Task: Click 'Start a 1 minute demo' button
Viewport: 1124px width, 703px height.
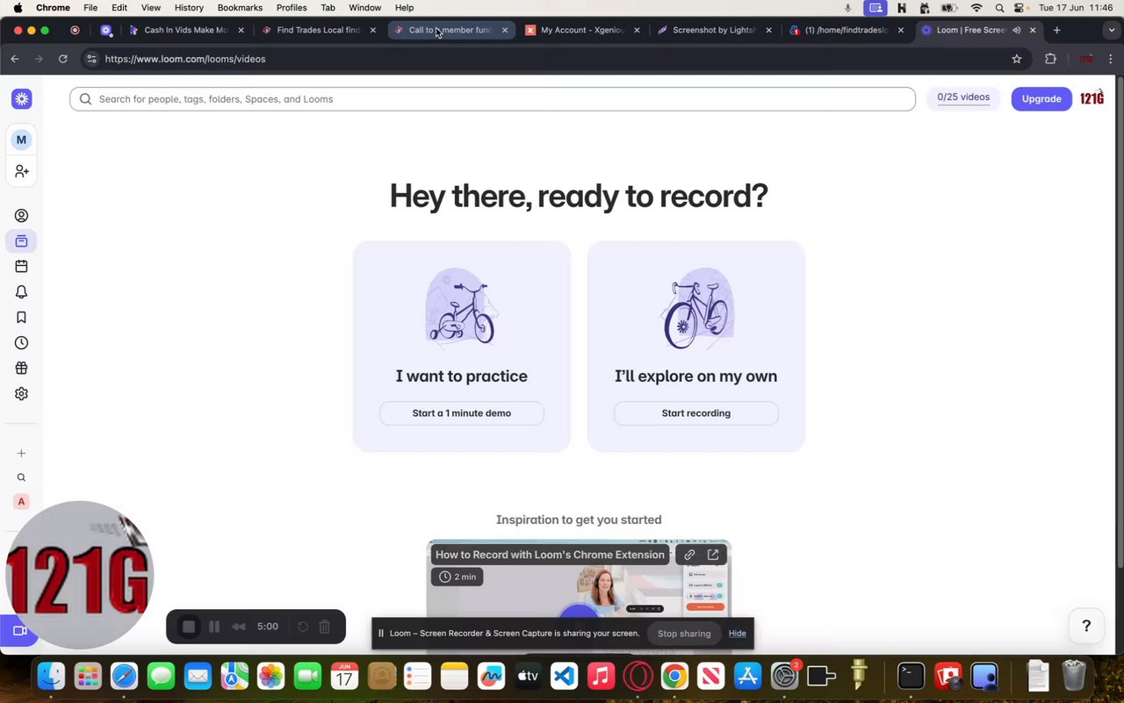Action: click(462, 413)
